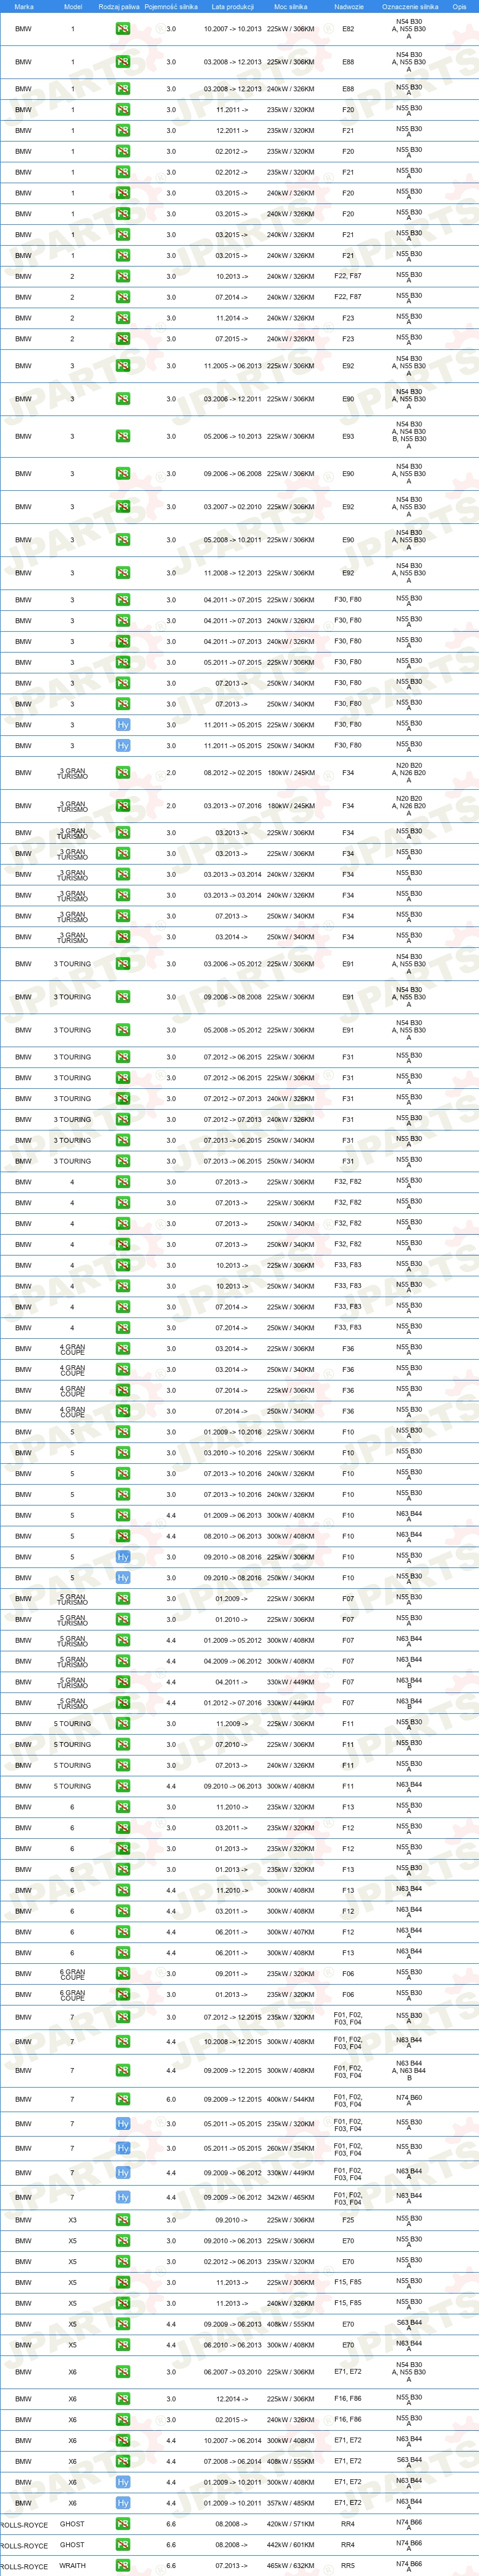The width and height of the screenshot is (479, 2576).
Task: Select the date cell 06.2007 -> 03.2010
Action: pos(232,2373)
